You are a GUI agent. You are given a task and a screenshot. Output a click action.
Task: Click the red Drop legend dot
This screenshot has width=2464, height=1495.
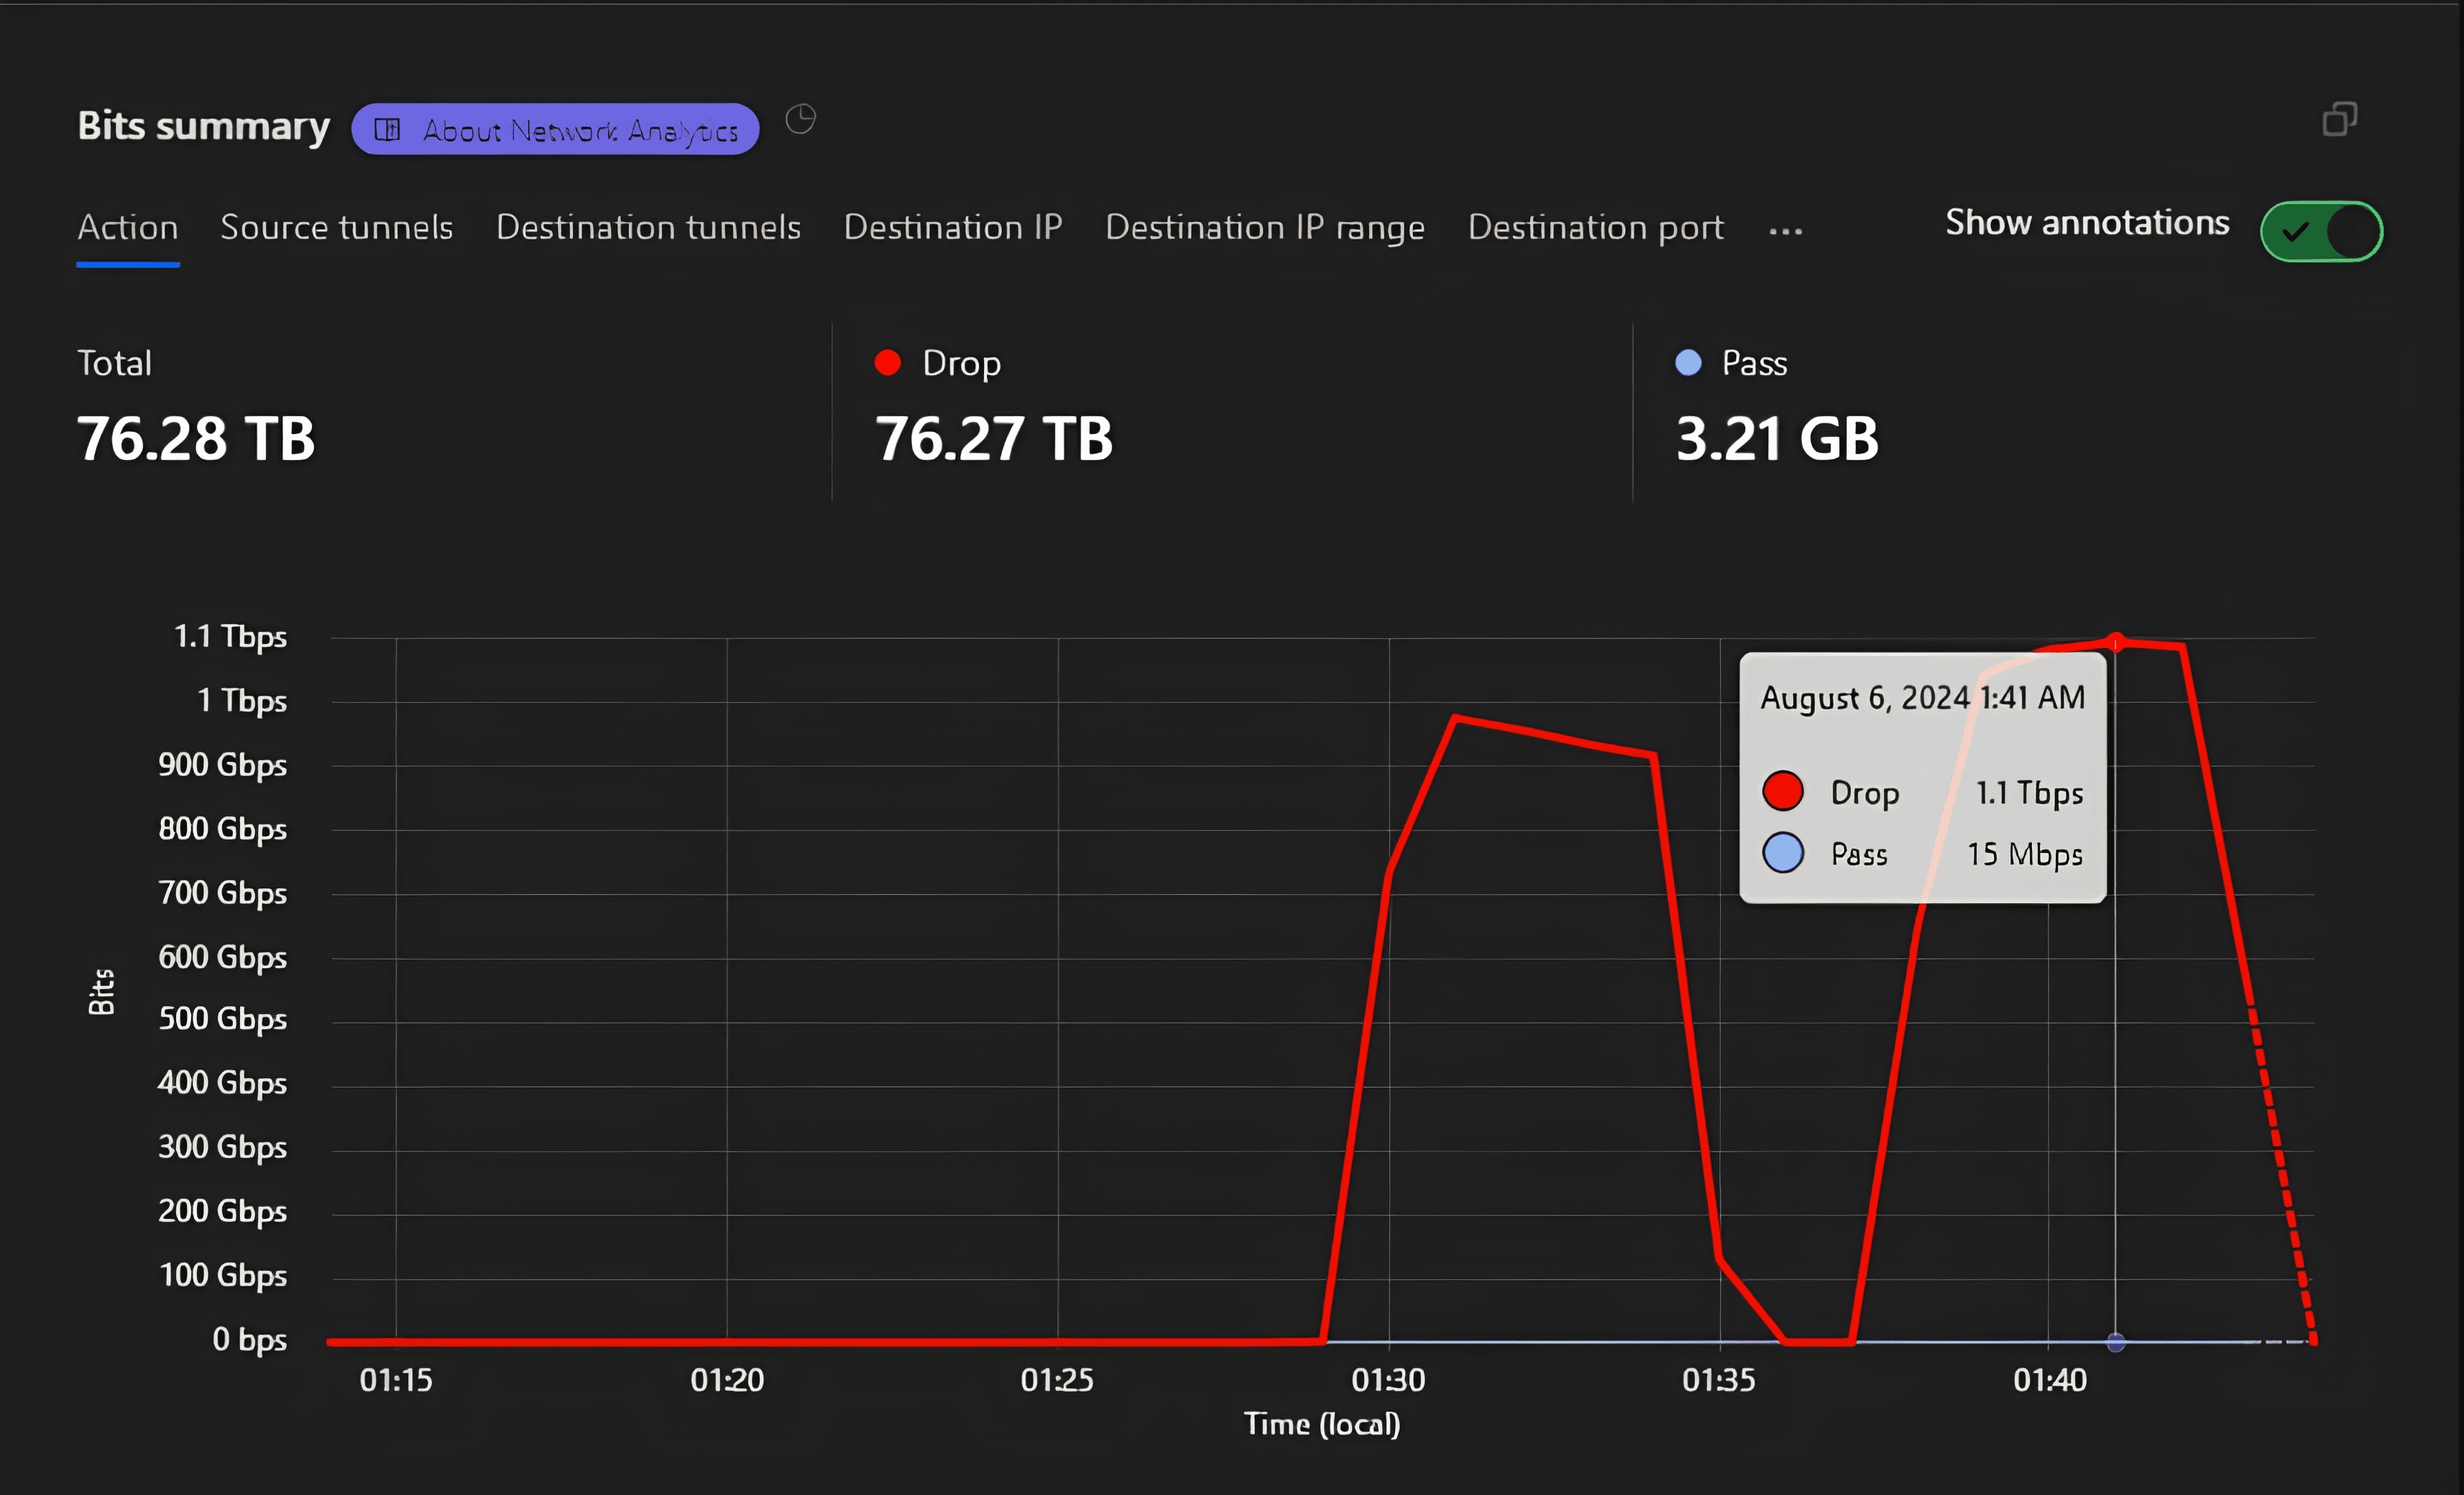887,362
